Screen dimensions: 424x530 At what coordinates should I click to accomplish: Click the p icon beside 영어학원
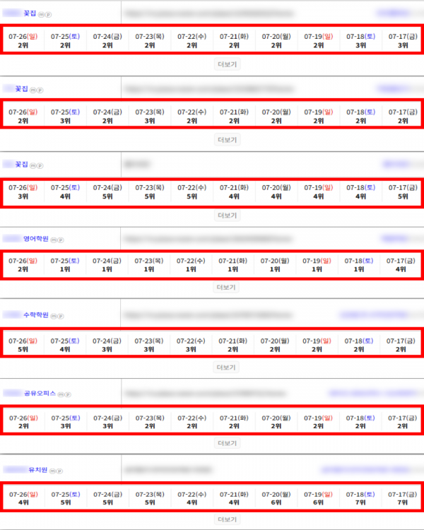point(61,240)
